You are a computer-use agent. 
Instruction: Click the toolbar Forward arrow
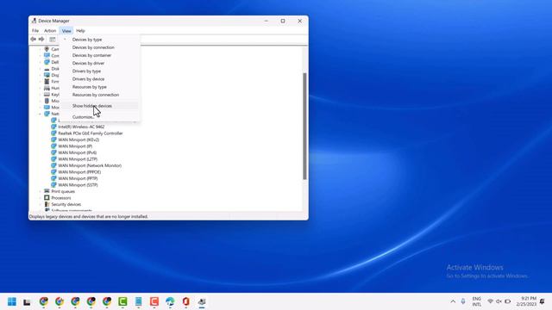coord(41,40)
